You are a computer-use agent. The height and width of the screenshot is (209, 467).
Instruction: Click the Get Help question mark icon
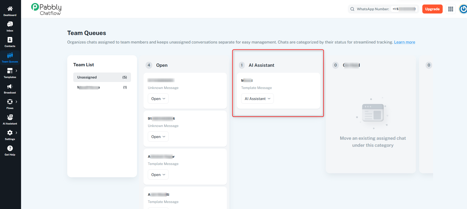click(10, 148)
